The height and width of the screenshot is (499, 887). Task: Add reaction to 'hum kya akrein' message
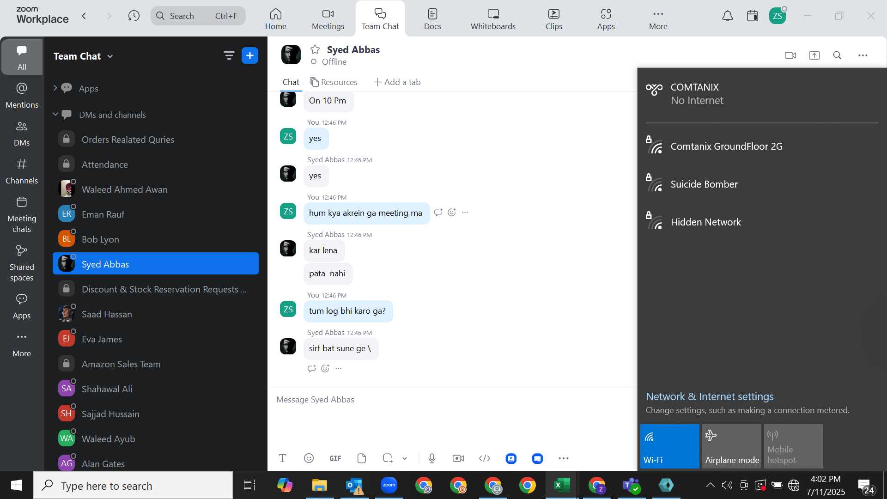pos(452,212)
